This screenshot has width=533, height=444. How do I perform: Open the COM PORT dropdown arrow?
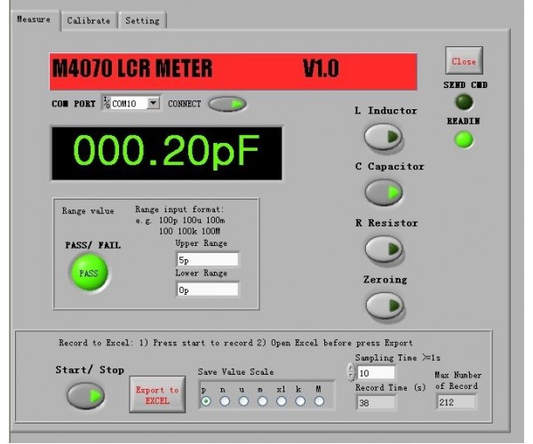click(x=153, y=104)
